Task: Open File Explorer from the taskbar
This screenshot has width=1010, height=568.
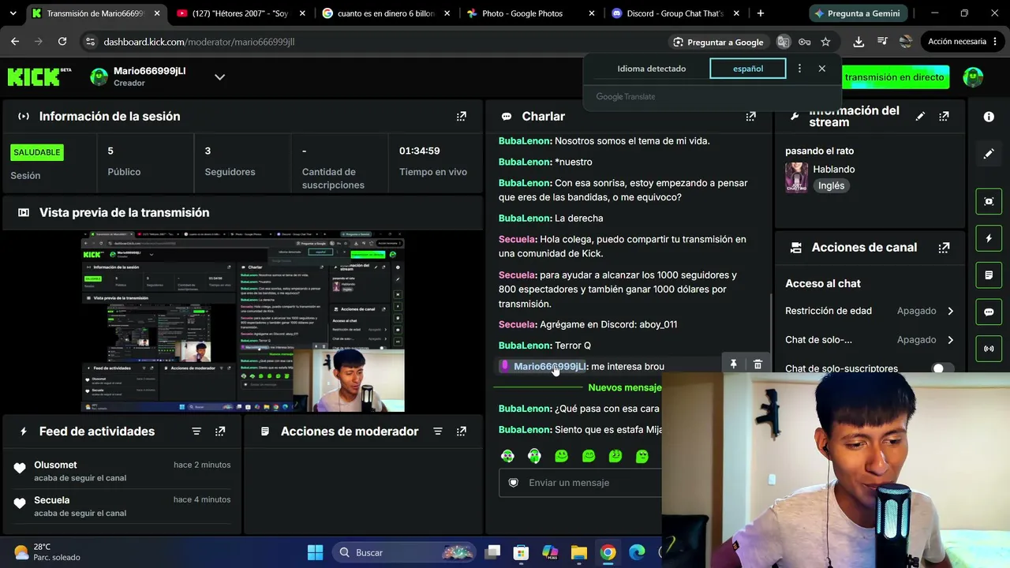Action: coord(578,552)
